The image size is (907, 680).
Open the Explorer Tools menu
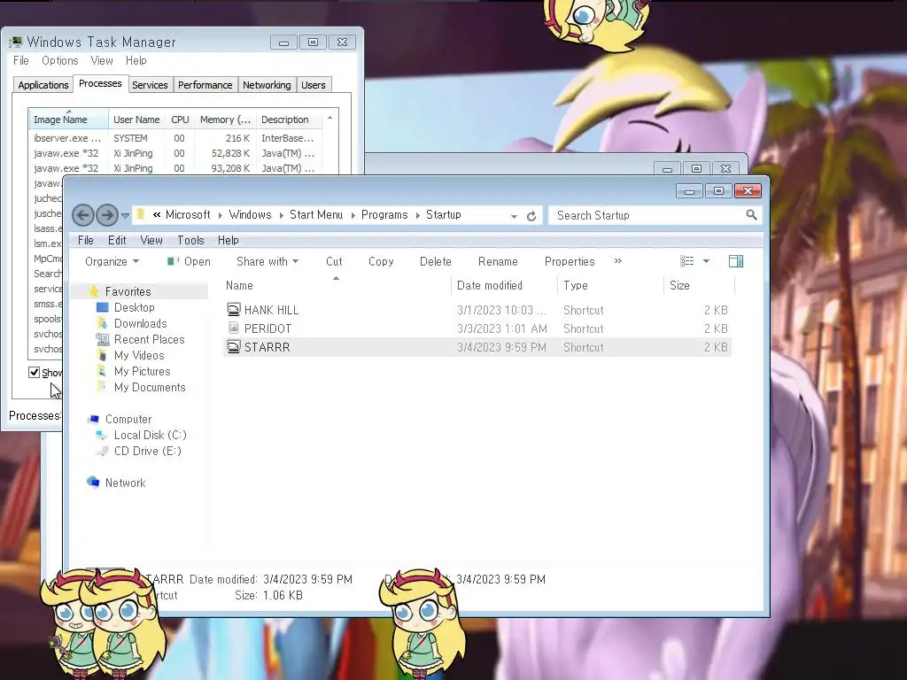190,240
